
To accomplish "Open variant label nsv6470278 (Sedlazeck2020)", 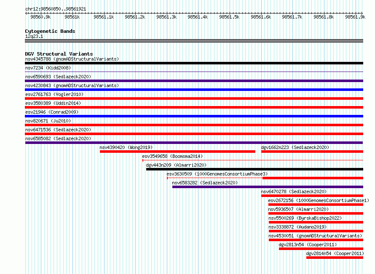I will (x=294, y=192).
